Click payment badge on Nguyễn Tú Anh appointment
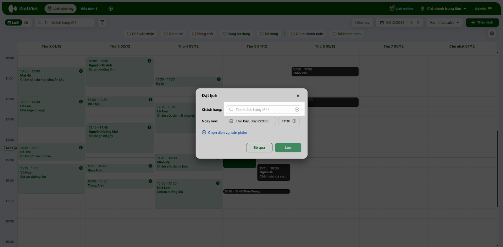 (149, 61)
